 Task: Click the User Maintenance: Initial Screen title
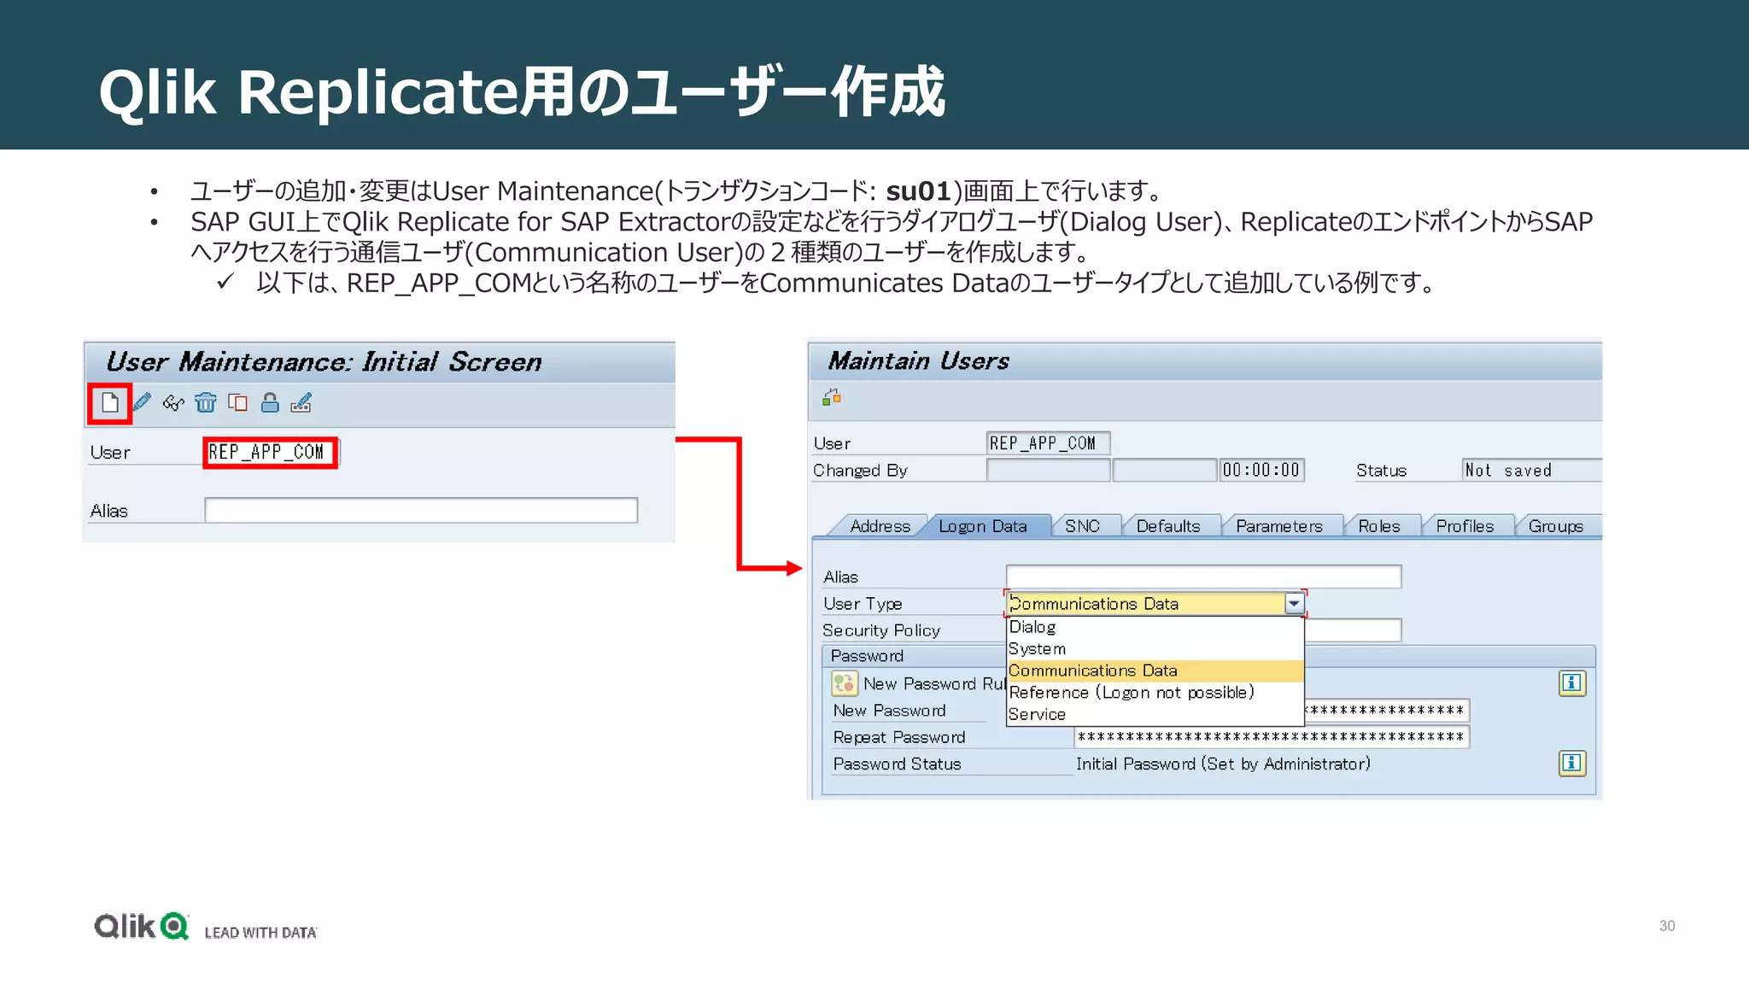point(324,362)
